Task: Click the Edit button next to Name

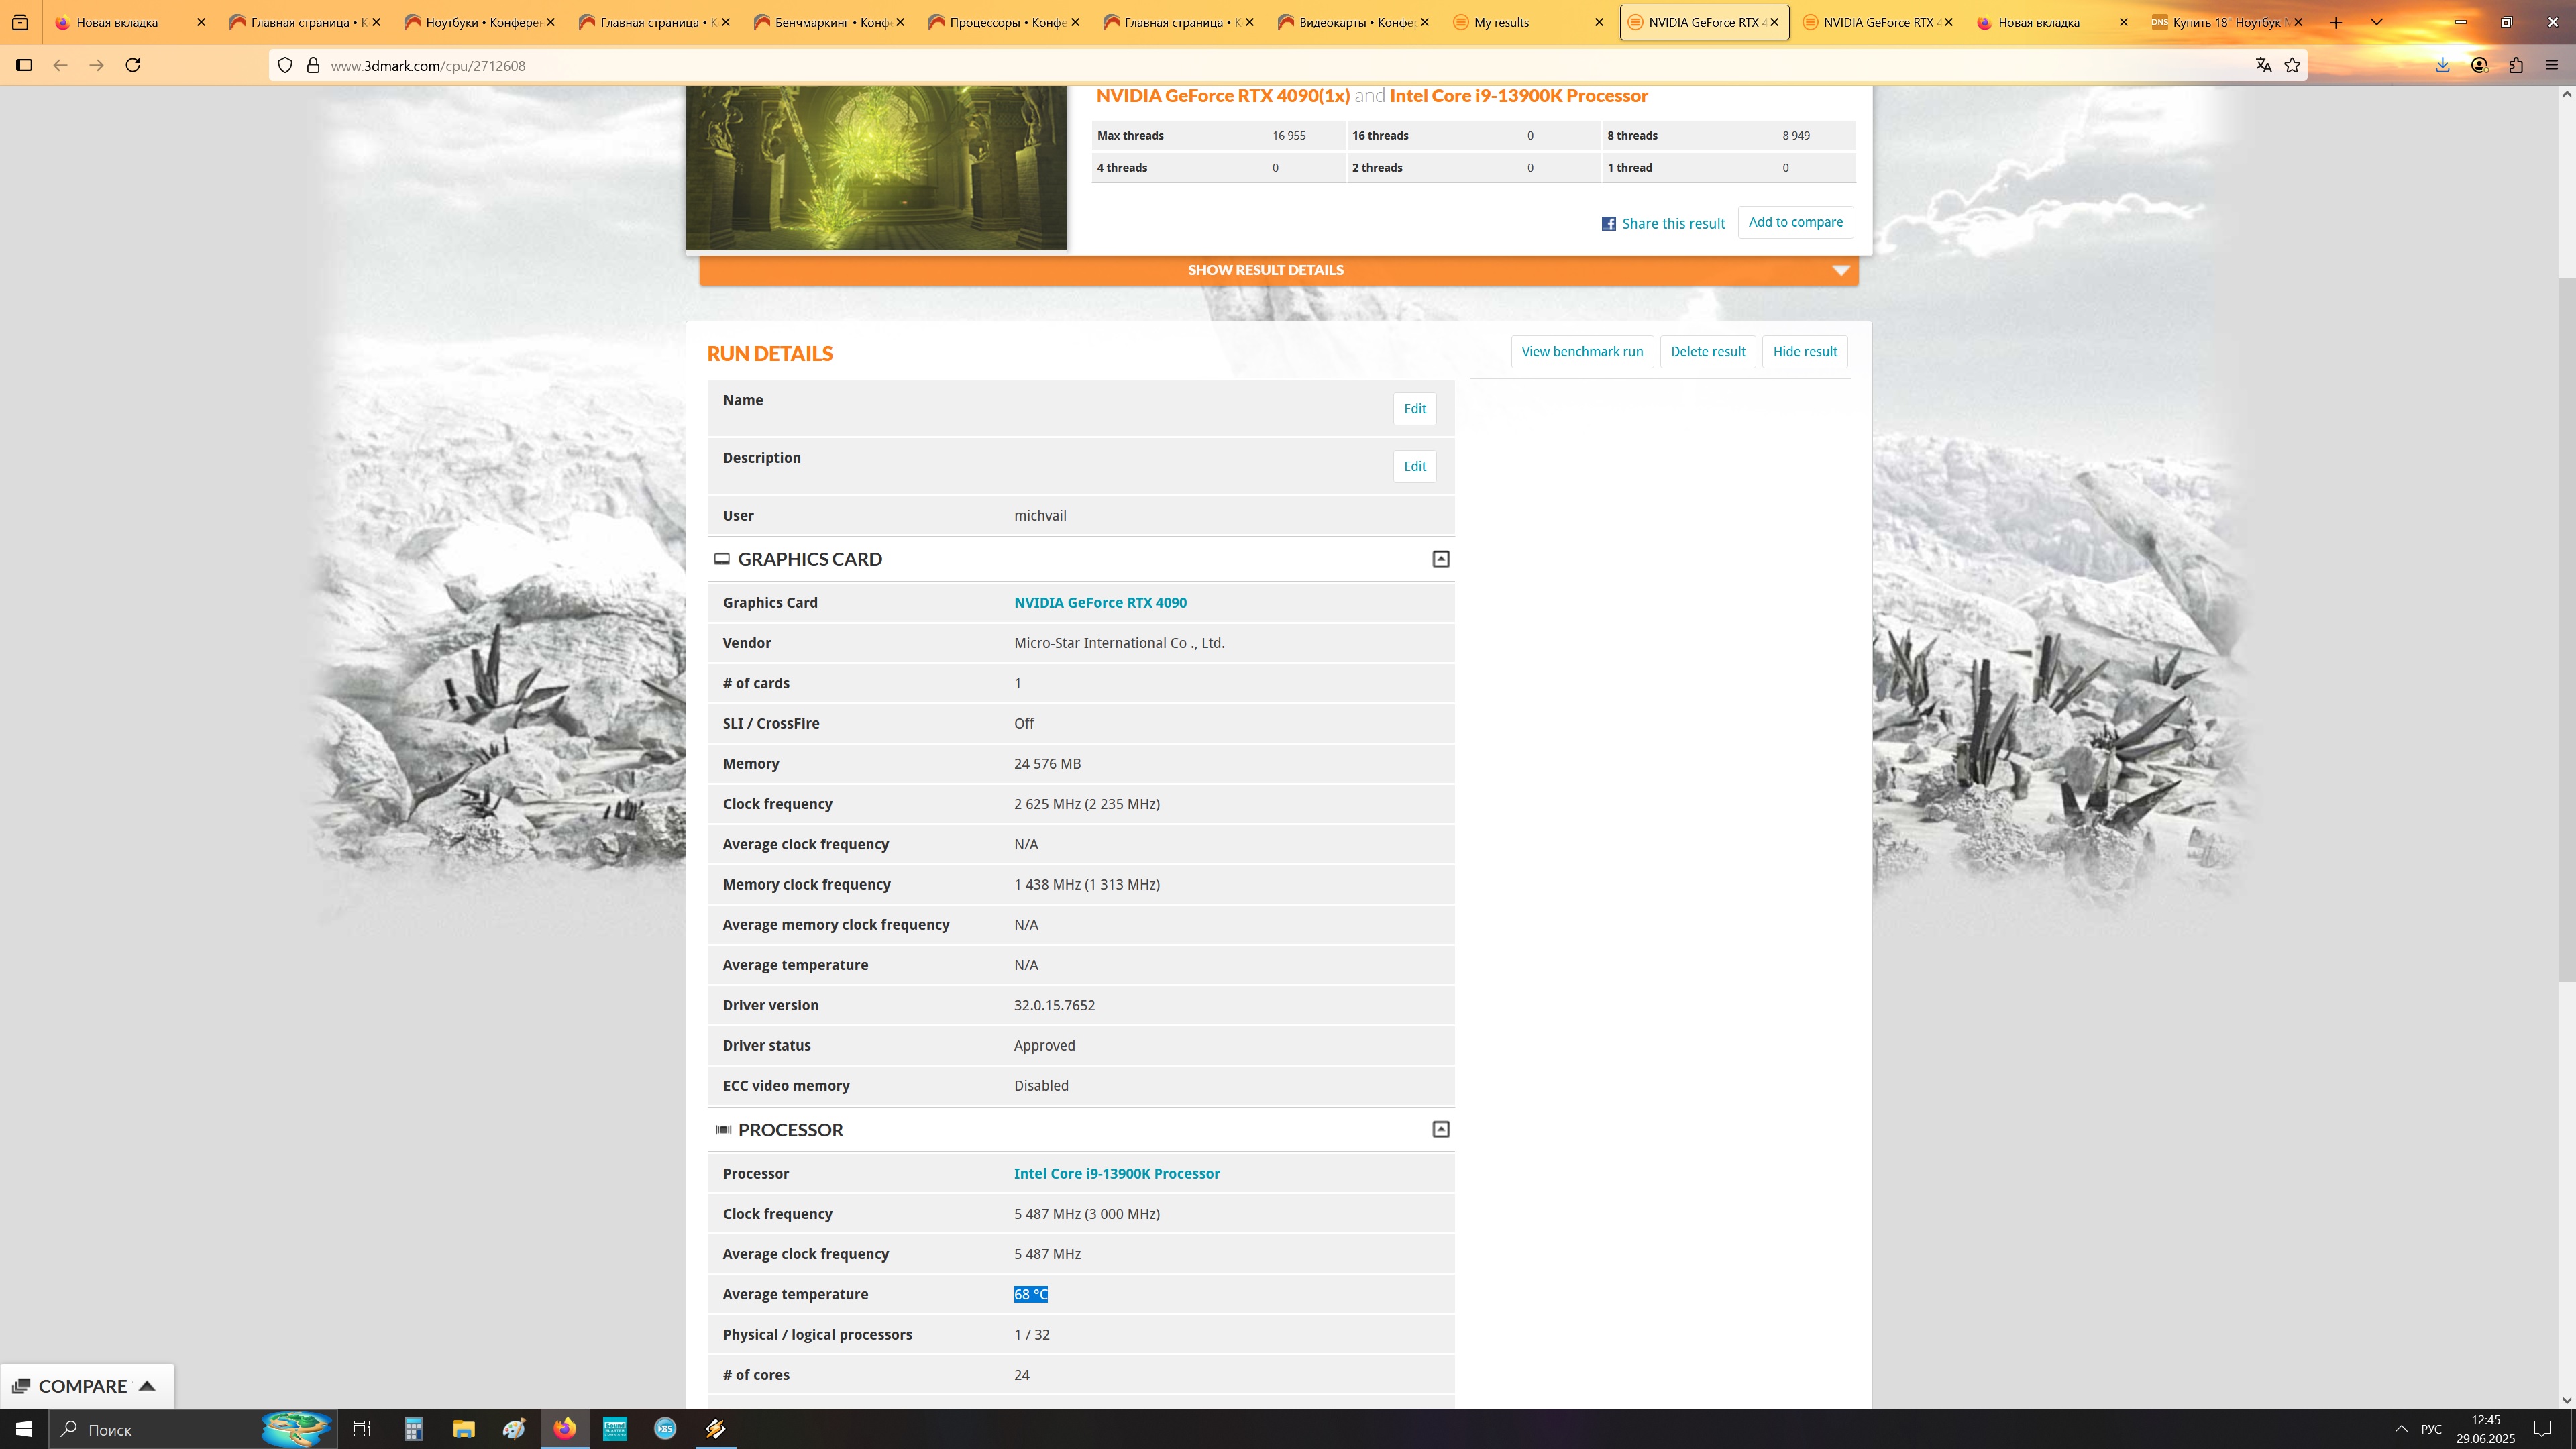Action: (x=1414, y=408)
